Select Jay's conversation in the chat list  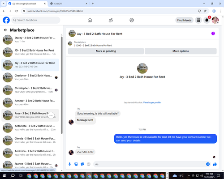pos(30,65)
